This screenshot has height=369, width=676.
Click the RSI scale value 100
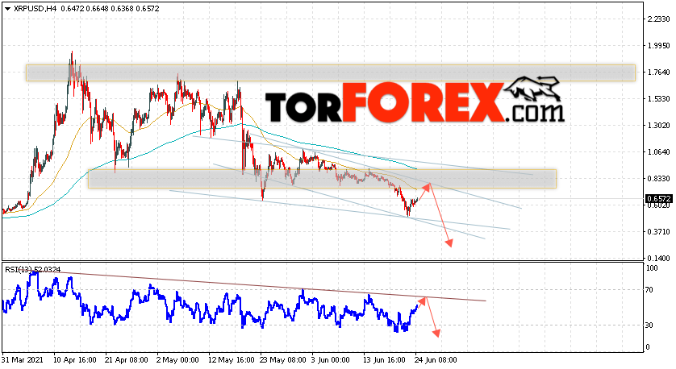pyautogui.click(x=653, y=268)
